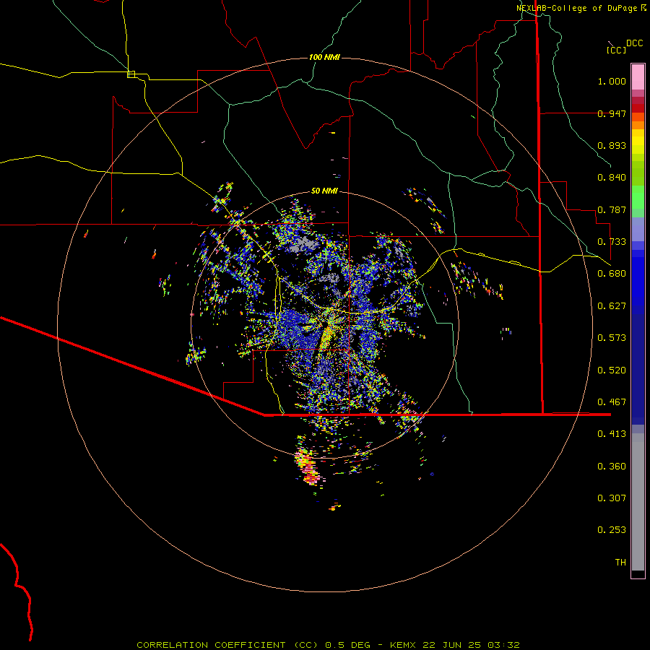650x650 pixels.
Task: Click the 0.627 colorbar value
Action: (x=612, y=306)
